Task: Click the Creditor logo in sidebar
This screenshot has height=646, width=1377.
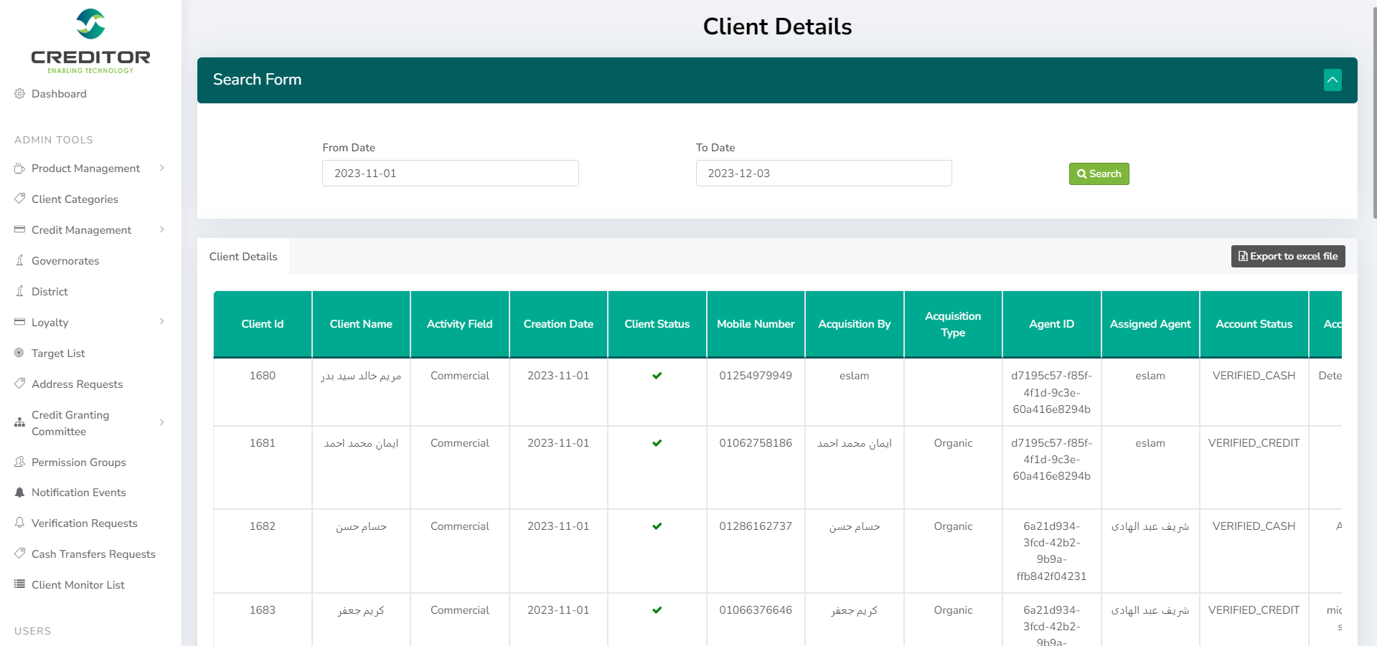Action: pyautogui.click(x=90, y=41)
